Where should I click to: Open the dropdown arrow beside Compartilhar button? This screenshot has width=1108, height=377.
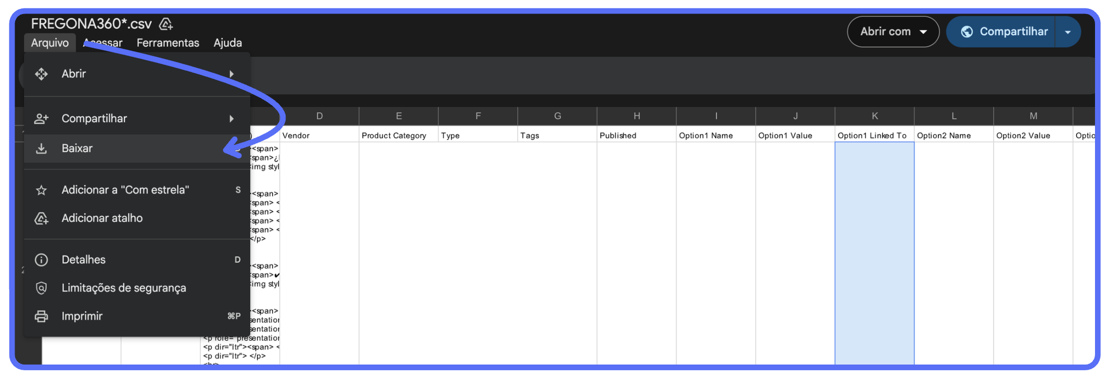1067,32
